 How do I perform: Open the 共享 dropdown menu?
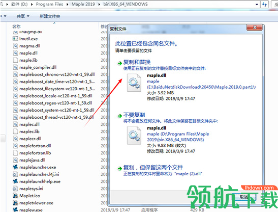(23, 16)
